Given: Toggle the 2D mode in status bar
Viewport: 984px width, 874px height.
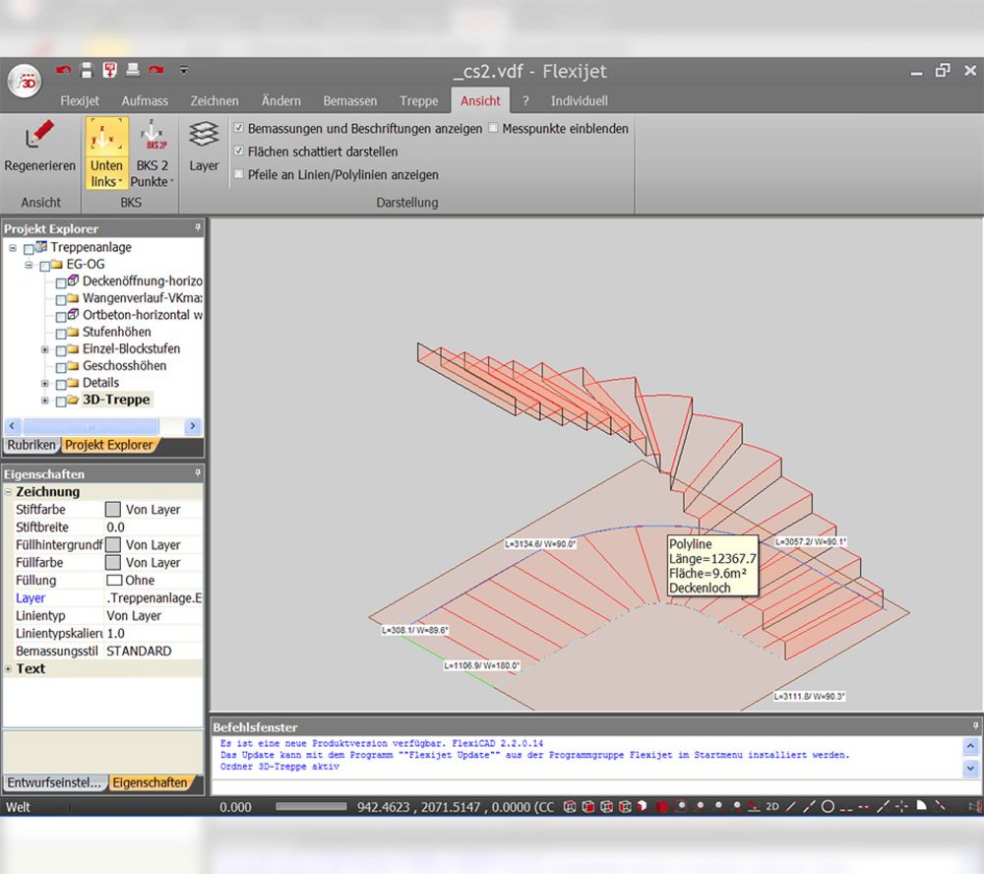Looking at the screenshot, I should tap(771, 807).
